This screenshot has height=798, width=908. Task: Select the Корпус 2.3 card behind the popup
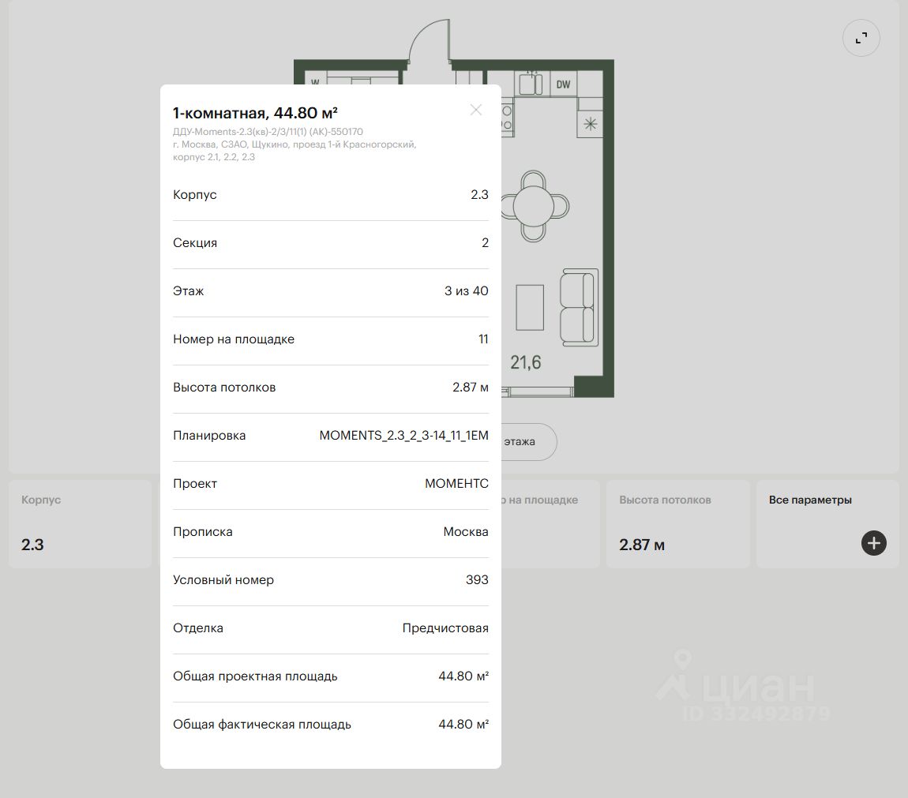click(80, 523)
